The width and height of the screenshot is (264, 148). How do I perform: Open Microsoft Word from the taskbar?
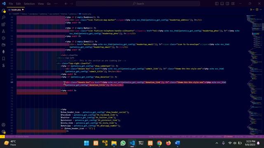(177, 143)
